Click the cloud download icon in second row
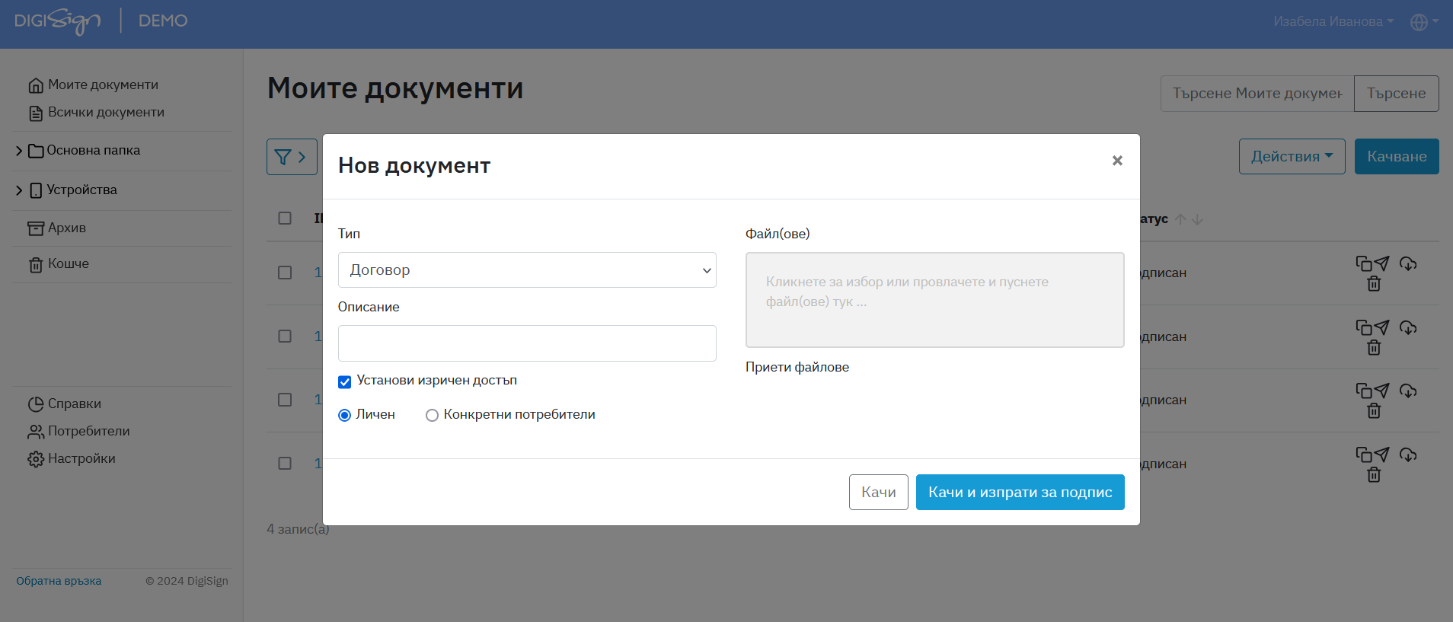This screenshot has height=622, width=1453. click(x=1408, y=327)
